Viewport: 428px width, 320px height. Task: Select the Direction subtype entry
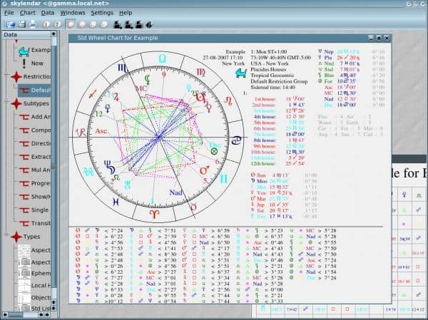coord(35,143)
